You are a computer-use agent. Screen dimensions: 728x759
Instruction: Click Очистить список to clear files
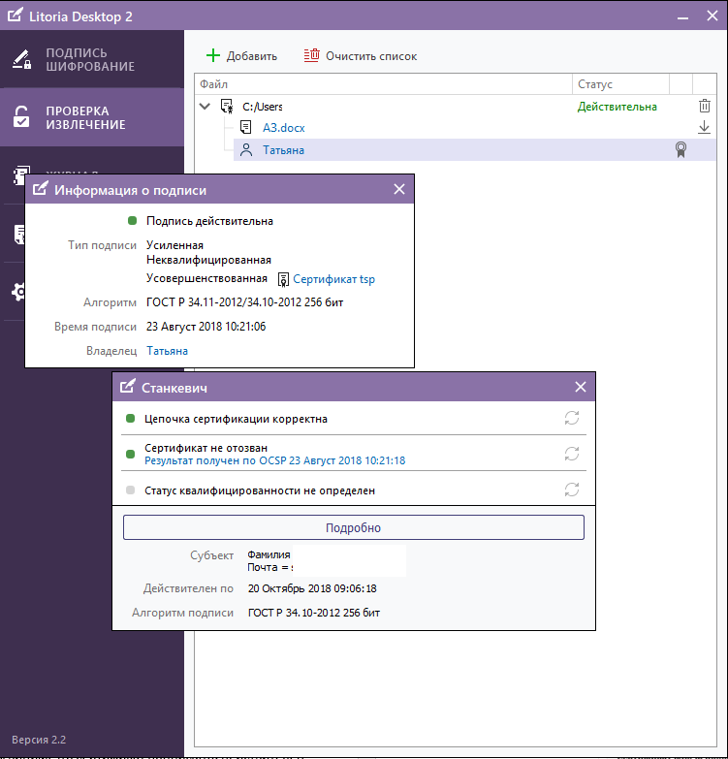click(361, 56)
